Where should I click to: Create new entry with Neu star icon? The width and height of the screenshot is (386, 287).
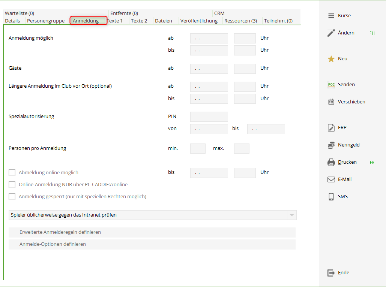tap(331, 59)
